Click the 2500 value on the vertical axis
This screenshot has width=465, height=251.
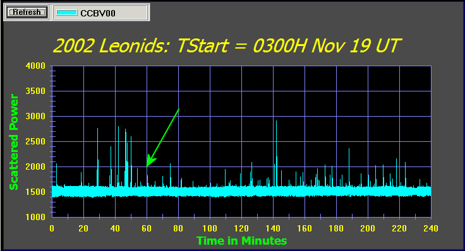[35, 141]
